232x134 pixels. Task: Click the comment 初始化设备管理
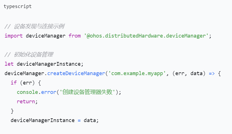(29, 55)
